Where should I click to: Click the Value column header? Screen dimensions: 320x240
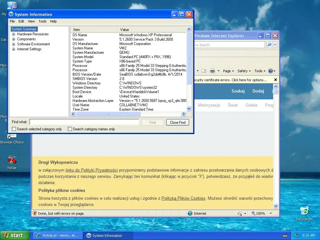click(152, 30)
